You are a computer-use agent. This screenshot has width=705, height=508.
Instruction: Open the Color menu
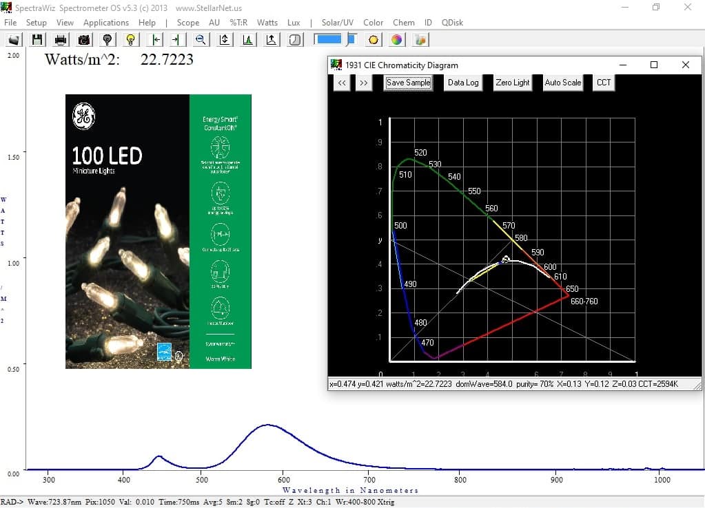(374, 23)
